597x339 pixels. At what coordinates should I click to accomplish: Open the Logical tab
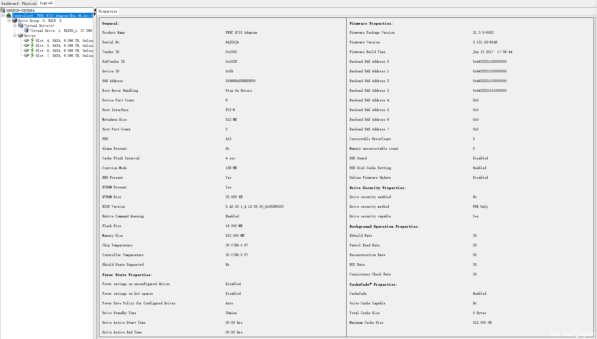(x=46, y=3)
